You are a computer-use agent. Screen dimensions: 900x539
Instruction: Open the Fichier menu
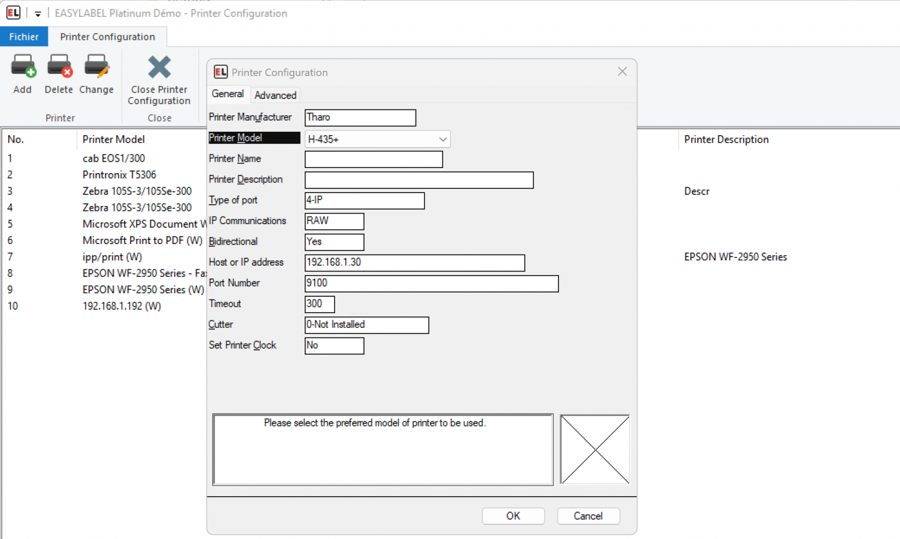pyautogui.click(x=24, y=37)
